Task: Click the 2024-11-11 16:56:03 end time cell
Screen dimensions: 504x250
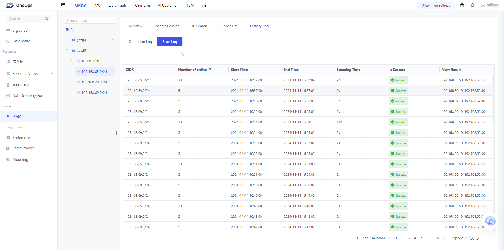Action: [299, 101]
